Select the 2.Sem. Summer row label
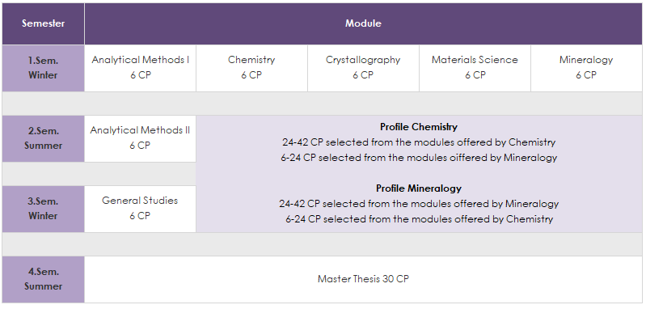This screenshot has width=646, height=309. (44, 138)
